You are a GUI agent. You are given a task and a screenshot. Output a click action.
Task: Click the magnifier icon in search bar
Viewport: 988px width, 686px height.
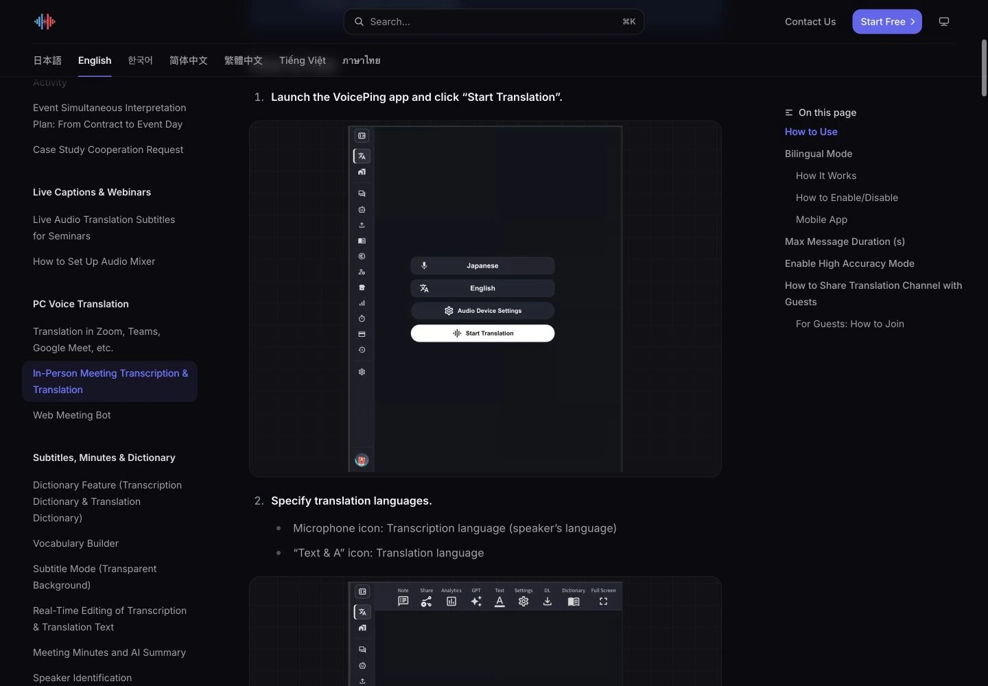point(359,22)
